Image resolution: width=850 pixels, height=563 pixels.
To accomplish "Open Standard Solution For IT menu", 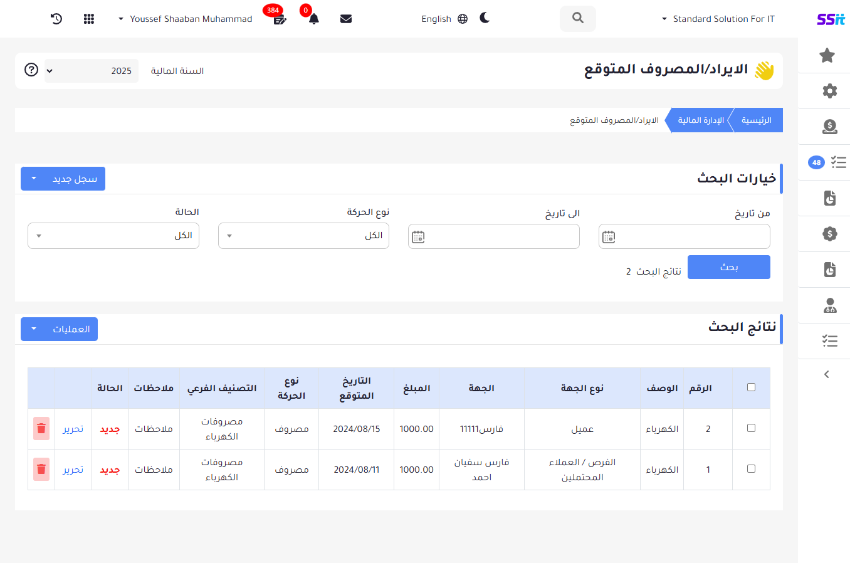I will pos(718,19).
